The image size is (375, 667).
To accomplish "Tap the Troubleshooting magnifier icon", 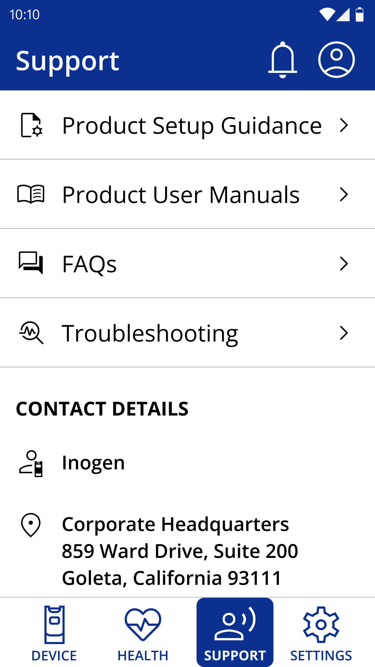I will click(31, 332).
